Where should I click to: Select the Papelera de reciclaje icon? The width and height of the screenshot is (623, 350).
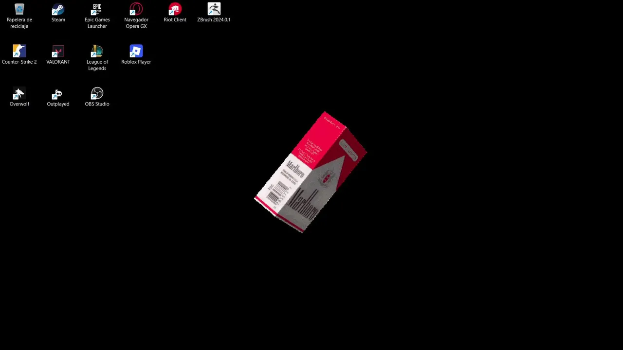(x=19, y=16)
